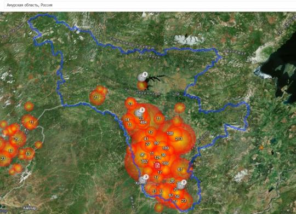This screenshot has width=296, height=214.
Task: Open the fire cluster labeled 108
Action: (170, 134)
